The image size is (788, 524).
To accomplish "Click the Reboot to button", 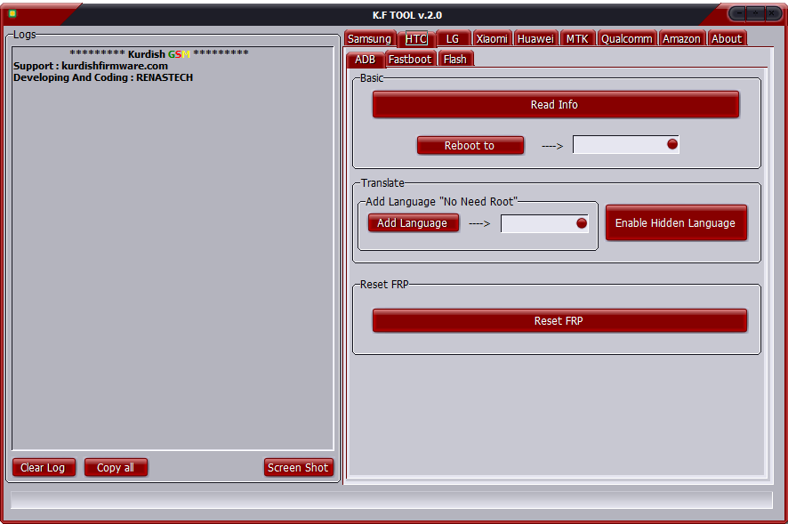I will (x=470, y=145).
